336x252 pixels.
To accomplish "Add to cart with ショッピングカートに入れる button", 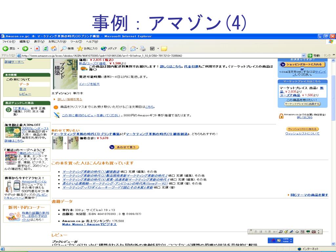I will [302, 64].
